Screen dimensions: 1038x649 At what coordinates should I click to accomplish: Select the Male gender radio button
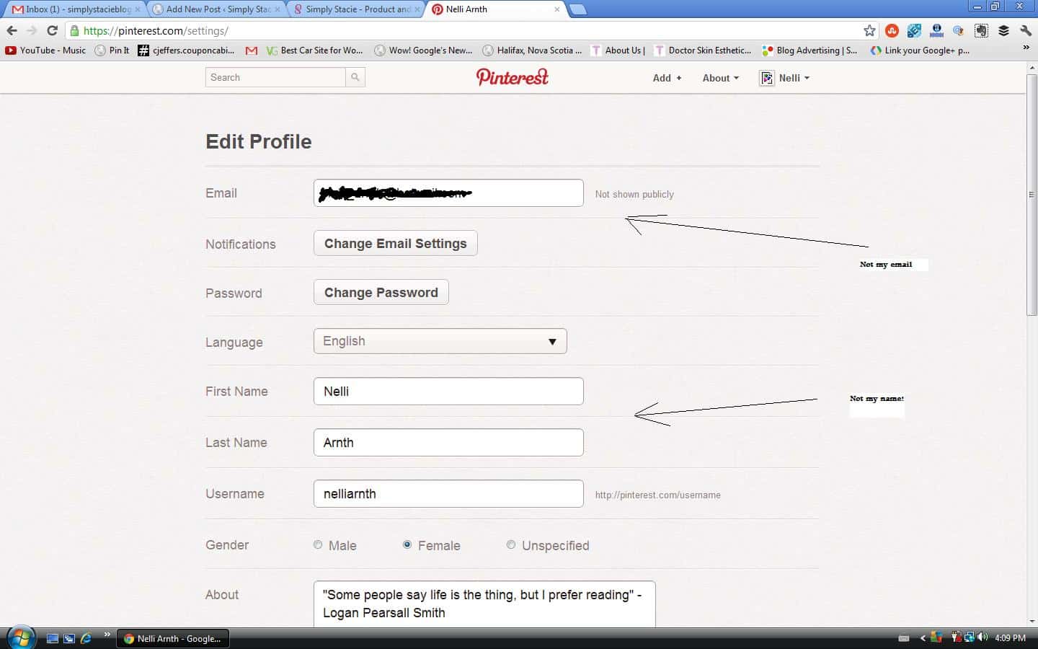(x=318, y=545)
